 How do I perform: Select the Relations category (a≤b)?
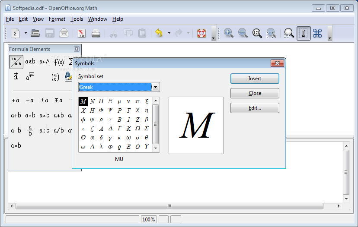(x=30, y=61)
